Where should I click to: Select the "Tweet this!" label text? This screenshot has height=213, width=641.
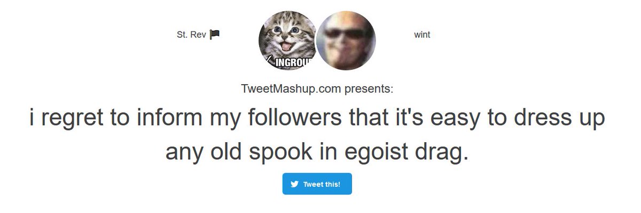coord(322,184)
